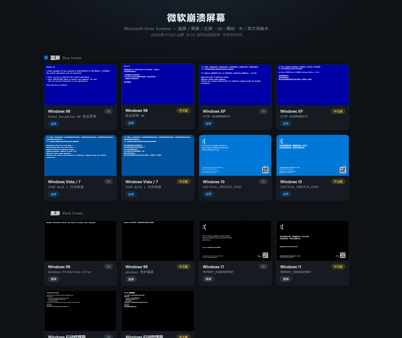Click the QR code in Windows 10 中文版 preview
The width and height of the screenshot is (402, 338).
[x=343, y=170]
